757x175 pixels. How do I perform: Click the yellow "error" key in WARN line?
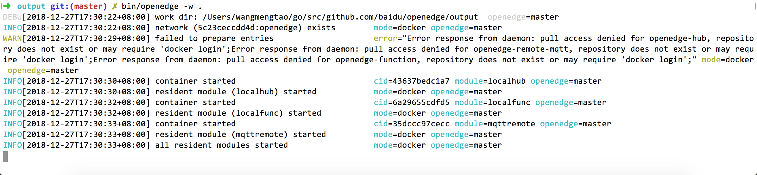[x=385, y=38]
